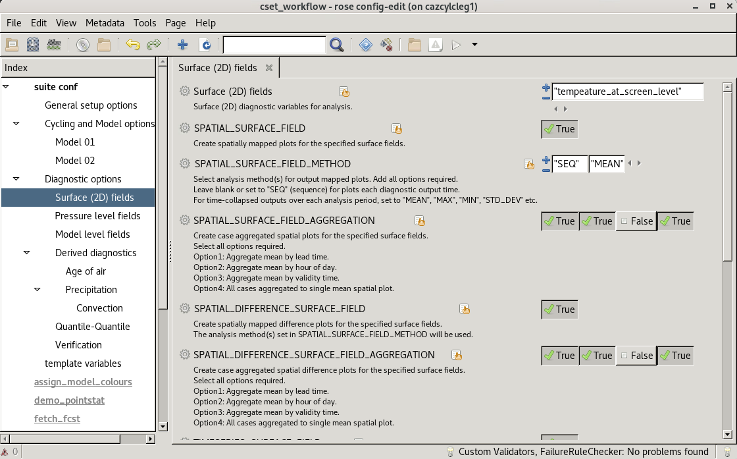The width and height of the screenshot is (737, 459).
Task: Enable third SPATIAL_SURFACE_FIELD_AGGREGATION False option
Action: coord(636,221)
